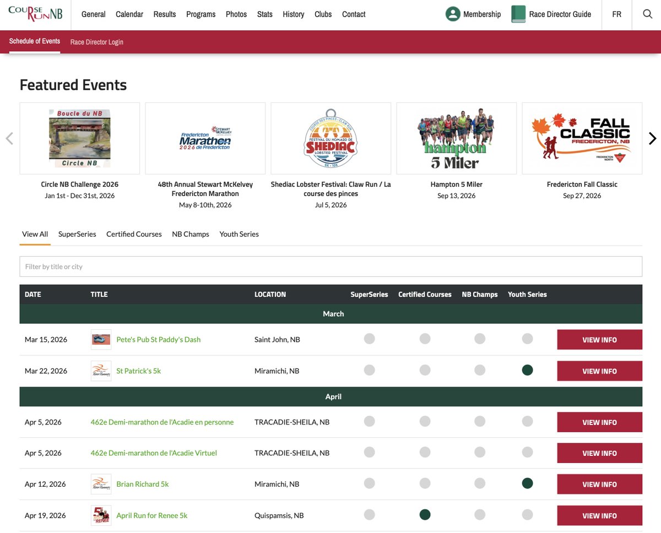Select the Certified Courses filter tab

pyautogui.click(x=134, y=234)
